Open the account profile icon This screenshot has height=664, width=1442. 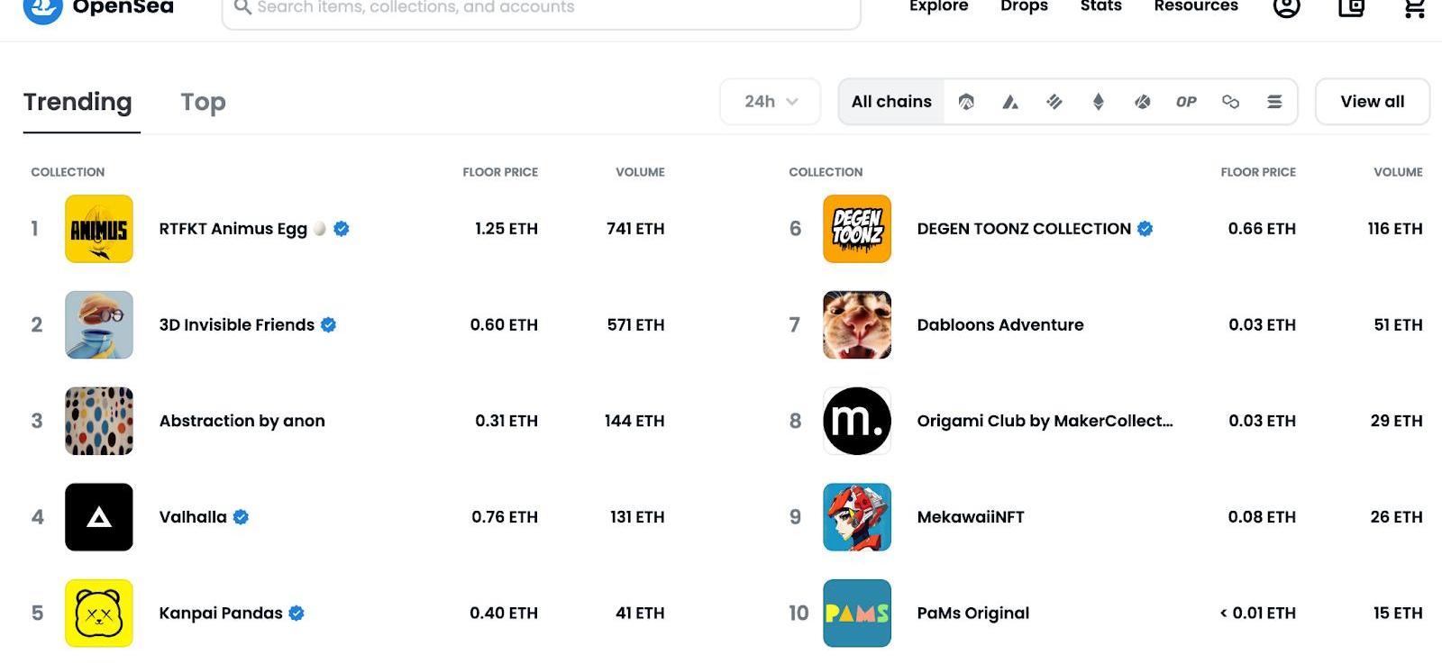pyautogui.click(x=1286, y=7)
